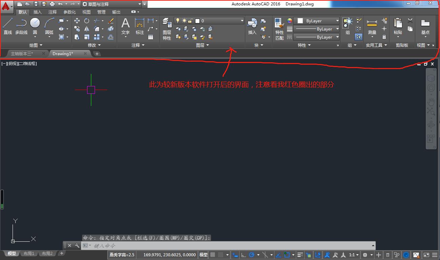Open the 草图与注释 workspace dropdown
Screen dimensions: 440x260
tap(111, 4)
